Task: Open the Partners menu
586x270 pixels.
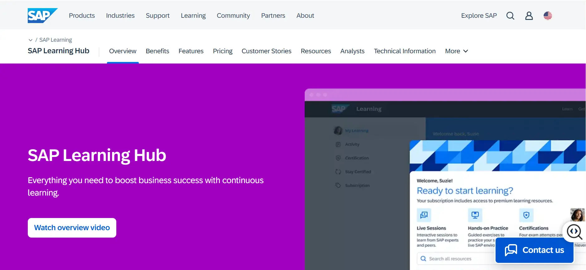Action: pos(273,16)
